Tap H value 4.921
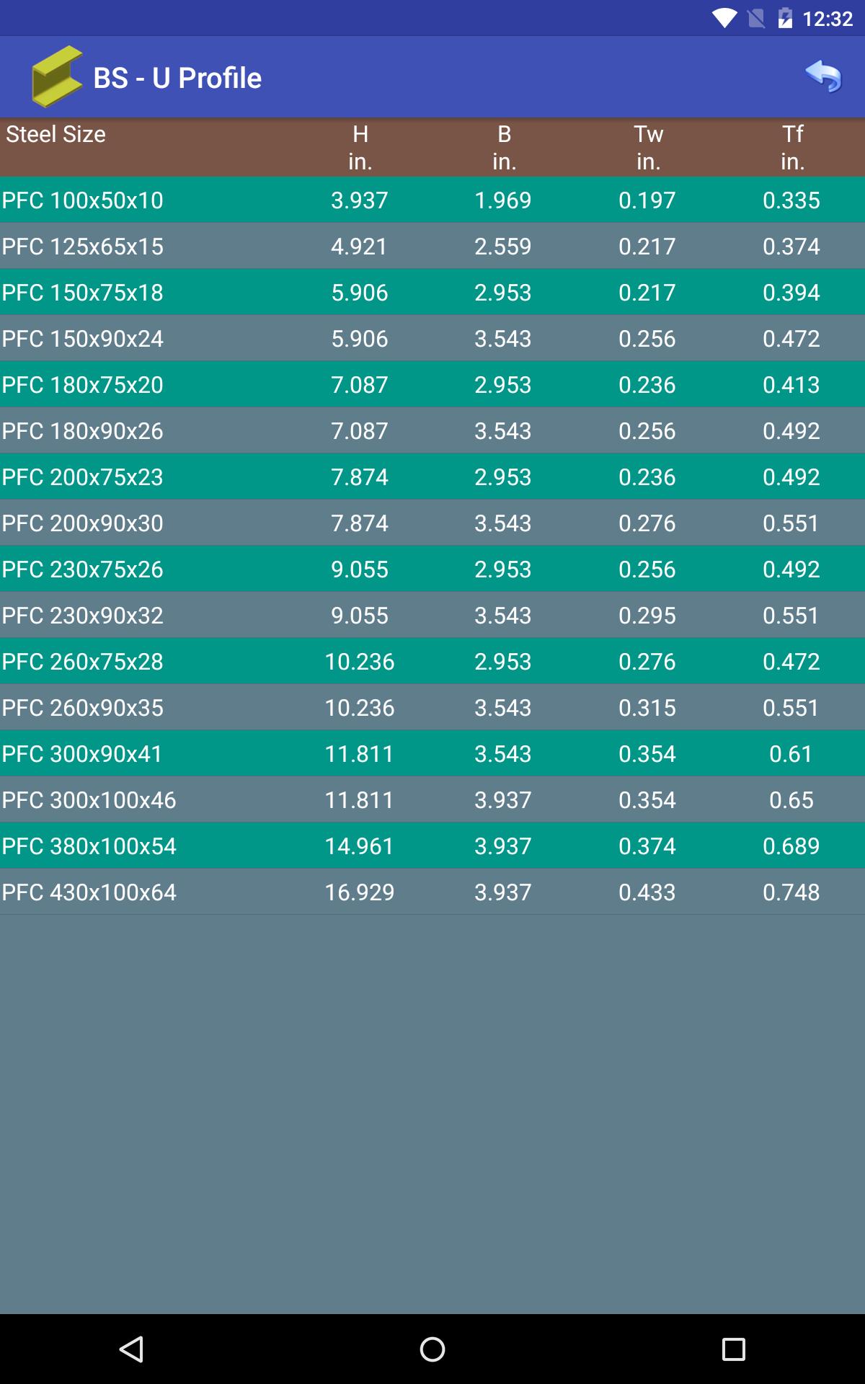Viewport: 865px width, 1384px height. click(x=360, y=246)
